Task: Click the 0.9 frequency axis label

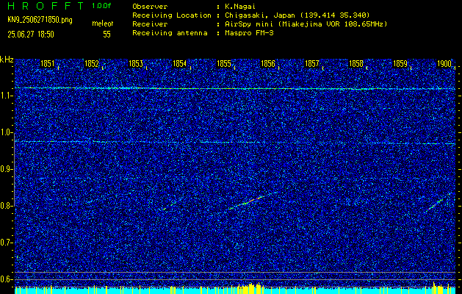Action: pyautogui.click(x=6, y=169)
